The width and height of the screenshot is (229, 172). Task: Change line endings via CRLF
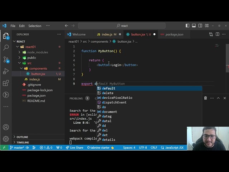point(154,148)
